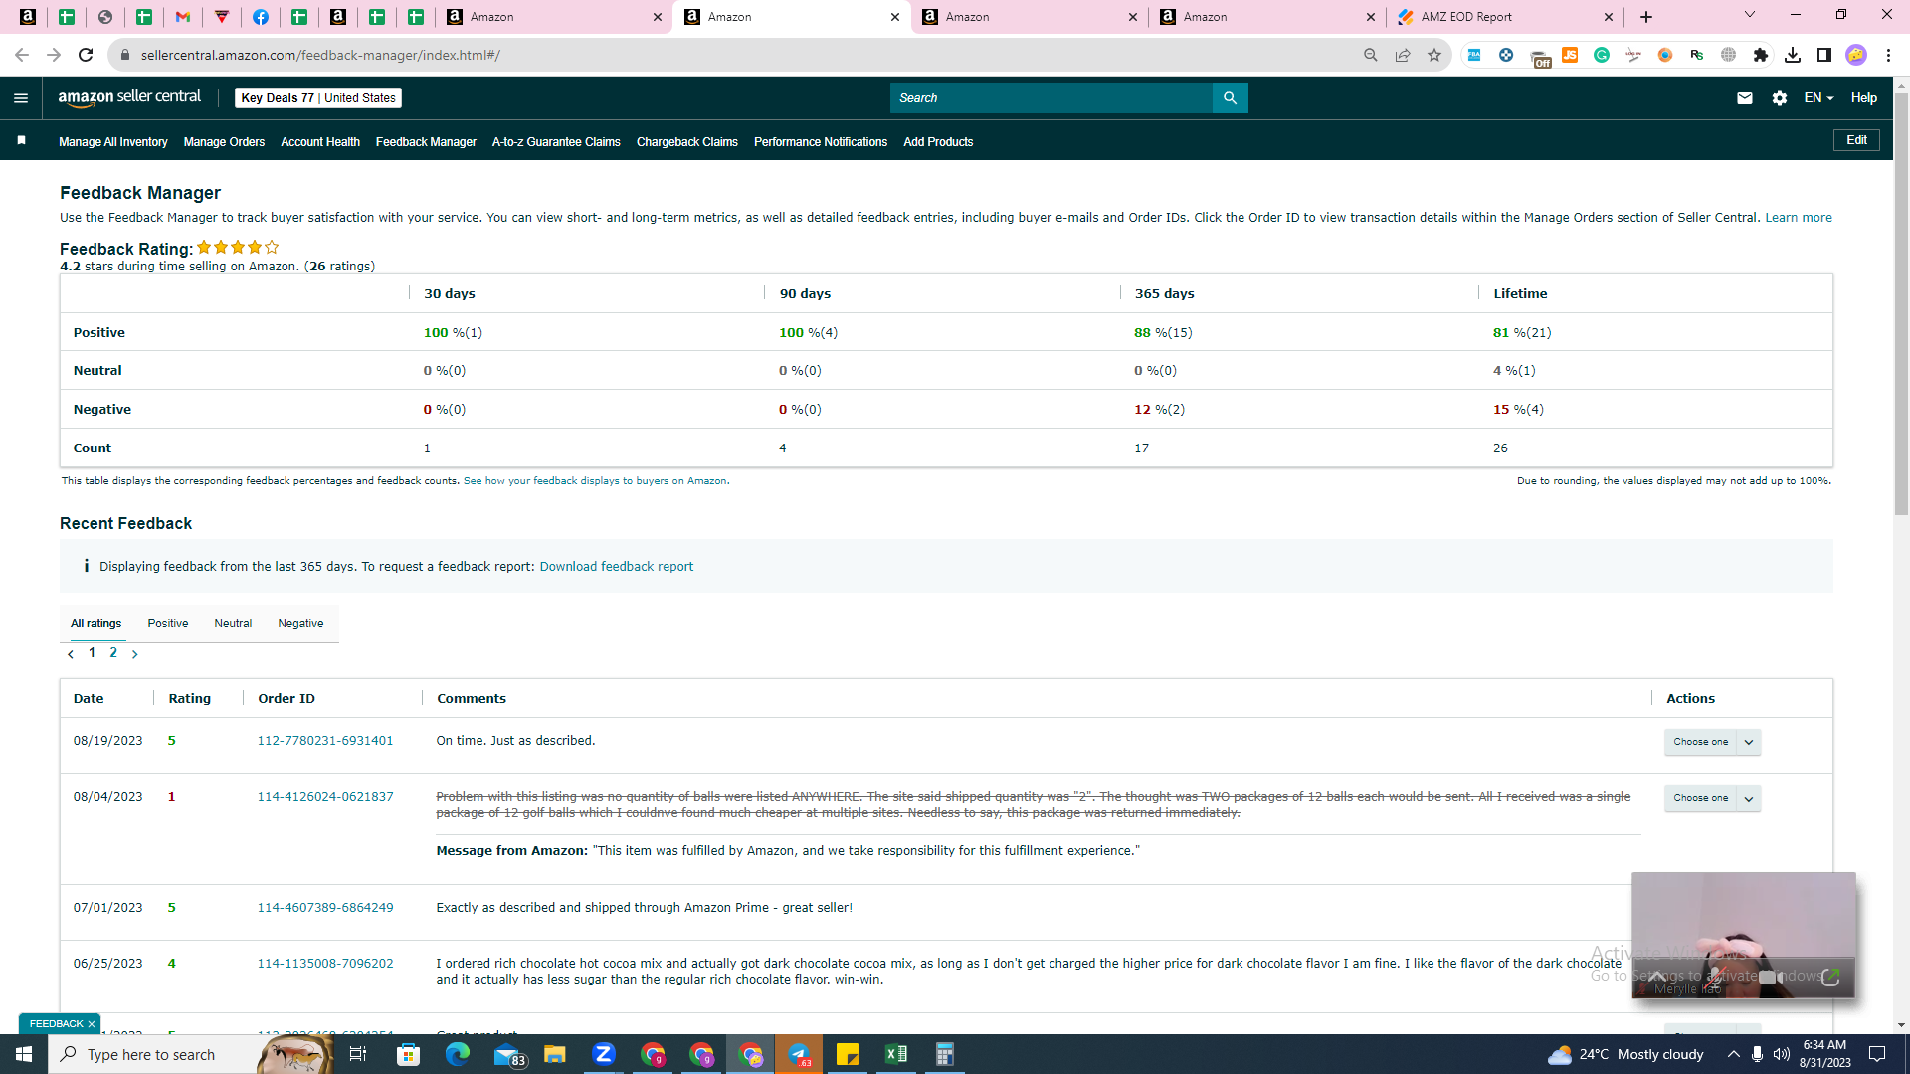This screenshot has height=1074, width=1910.
Task: Open Calculator from the taskbar
Action: tap(945, 1054)
